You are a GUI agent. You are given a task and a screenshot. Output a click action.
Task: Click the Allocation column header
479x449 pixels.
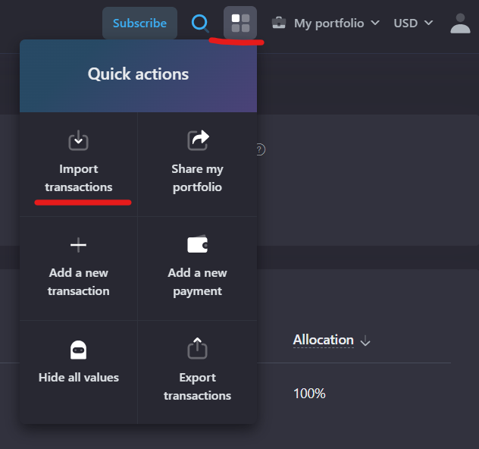point(324,340)
